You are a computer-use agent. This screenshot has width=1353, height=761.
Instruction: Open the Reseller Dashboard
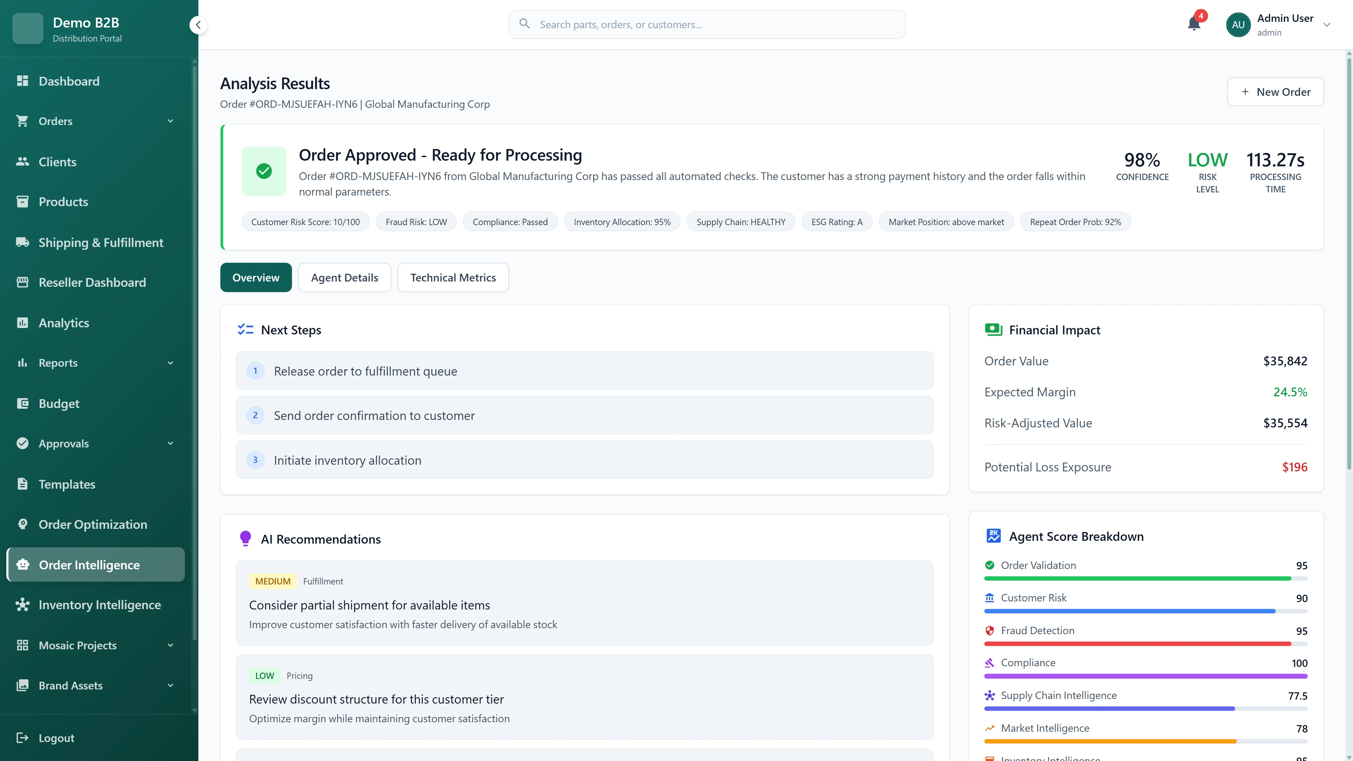pos(92,282)
